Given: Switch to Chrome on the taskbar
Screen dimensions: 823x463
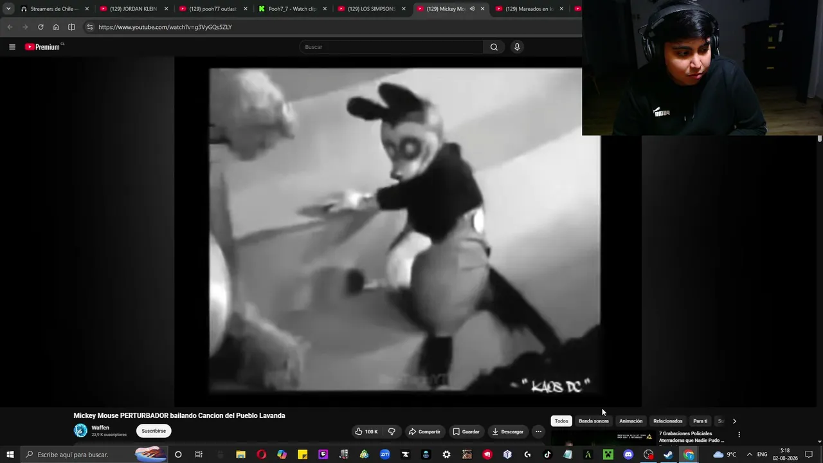Looking at the screenshot, I should click(689, 455).
